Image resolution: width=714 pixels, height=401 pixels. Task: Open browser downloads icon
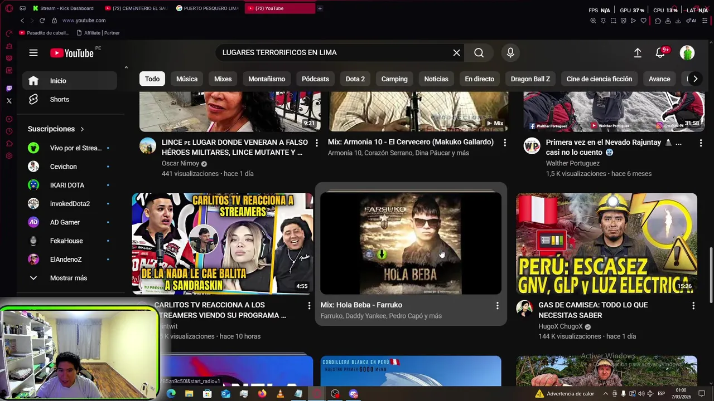point(678,21)
